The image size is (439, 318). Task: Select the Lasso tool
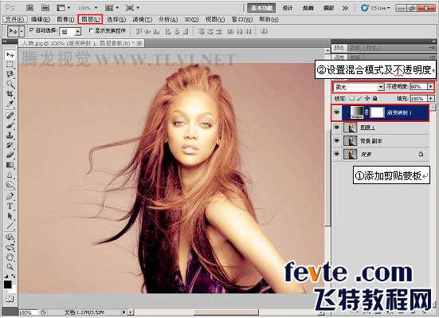pyautogui.click(x=10, y=74)
